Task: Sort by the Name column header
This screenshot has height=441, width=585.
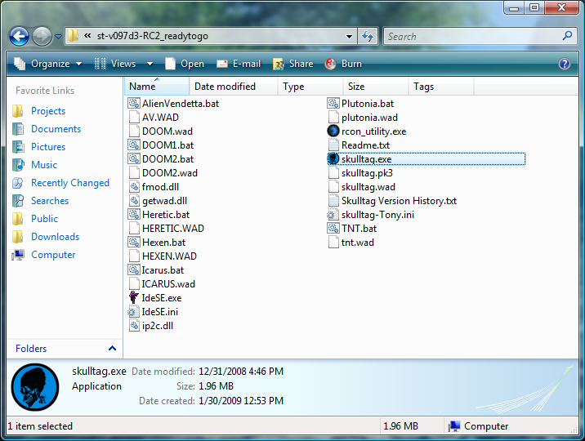Action: click(x=157, y=86)
